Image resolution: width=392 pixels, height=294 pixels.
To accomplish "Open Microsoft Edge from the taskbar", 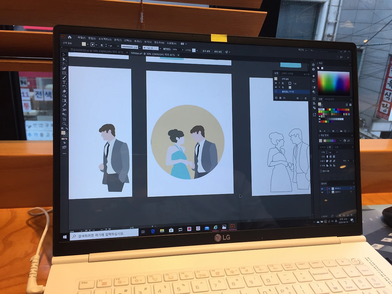I will [x=153, y=231].
